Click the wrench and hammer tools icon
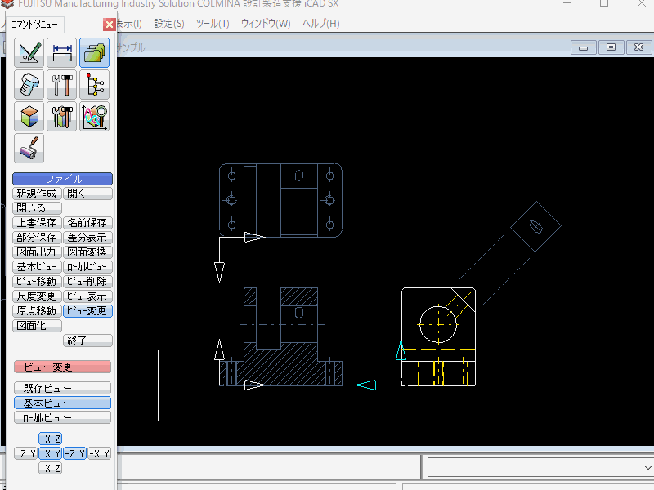This screenshot has height=490, width=654. point(62,85)
